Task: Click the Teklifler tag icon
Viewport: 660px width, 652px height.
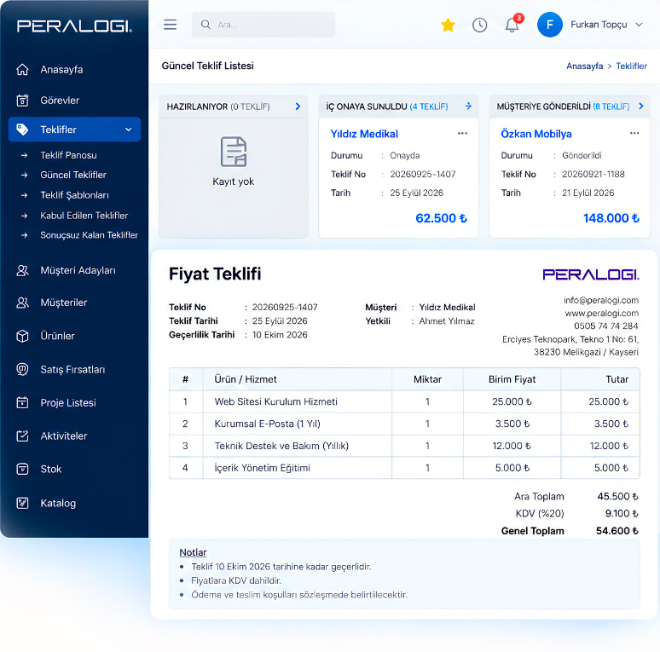Action: [x=22, y=130]
